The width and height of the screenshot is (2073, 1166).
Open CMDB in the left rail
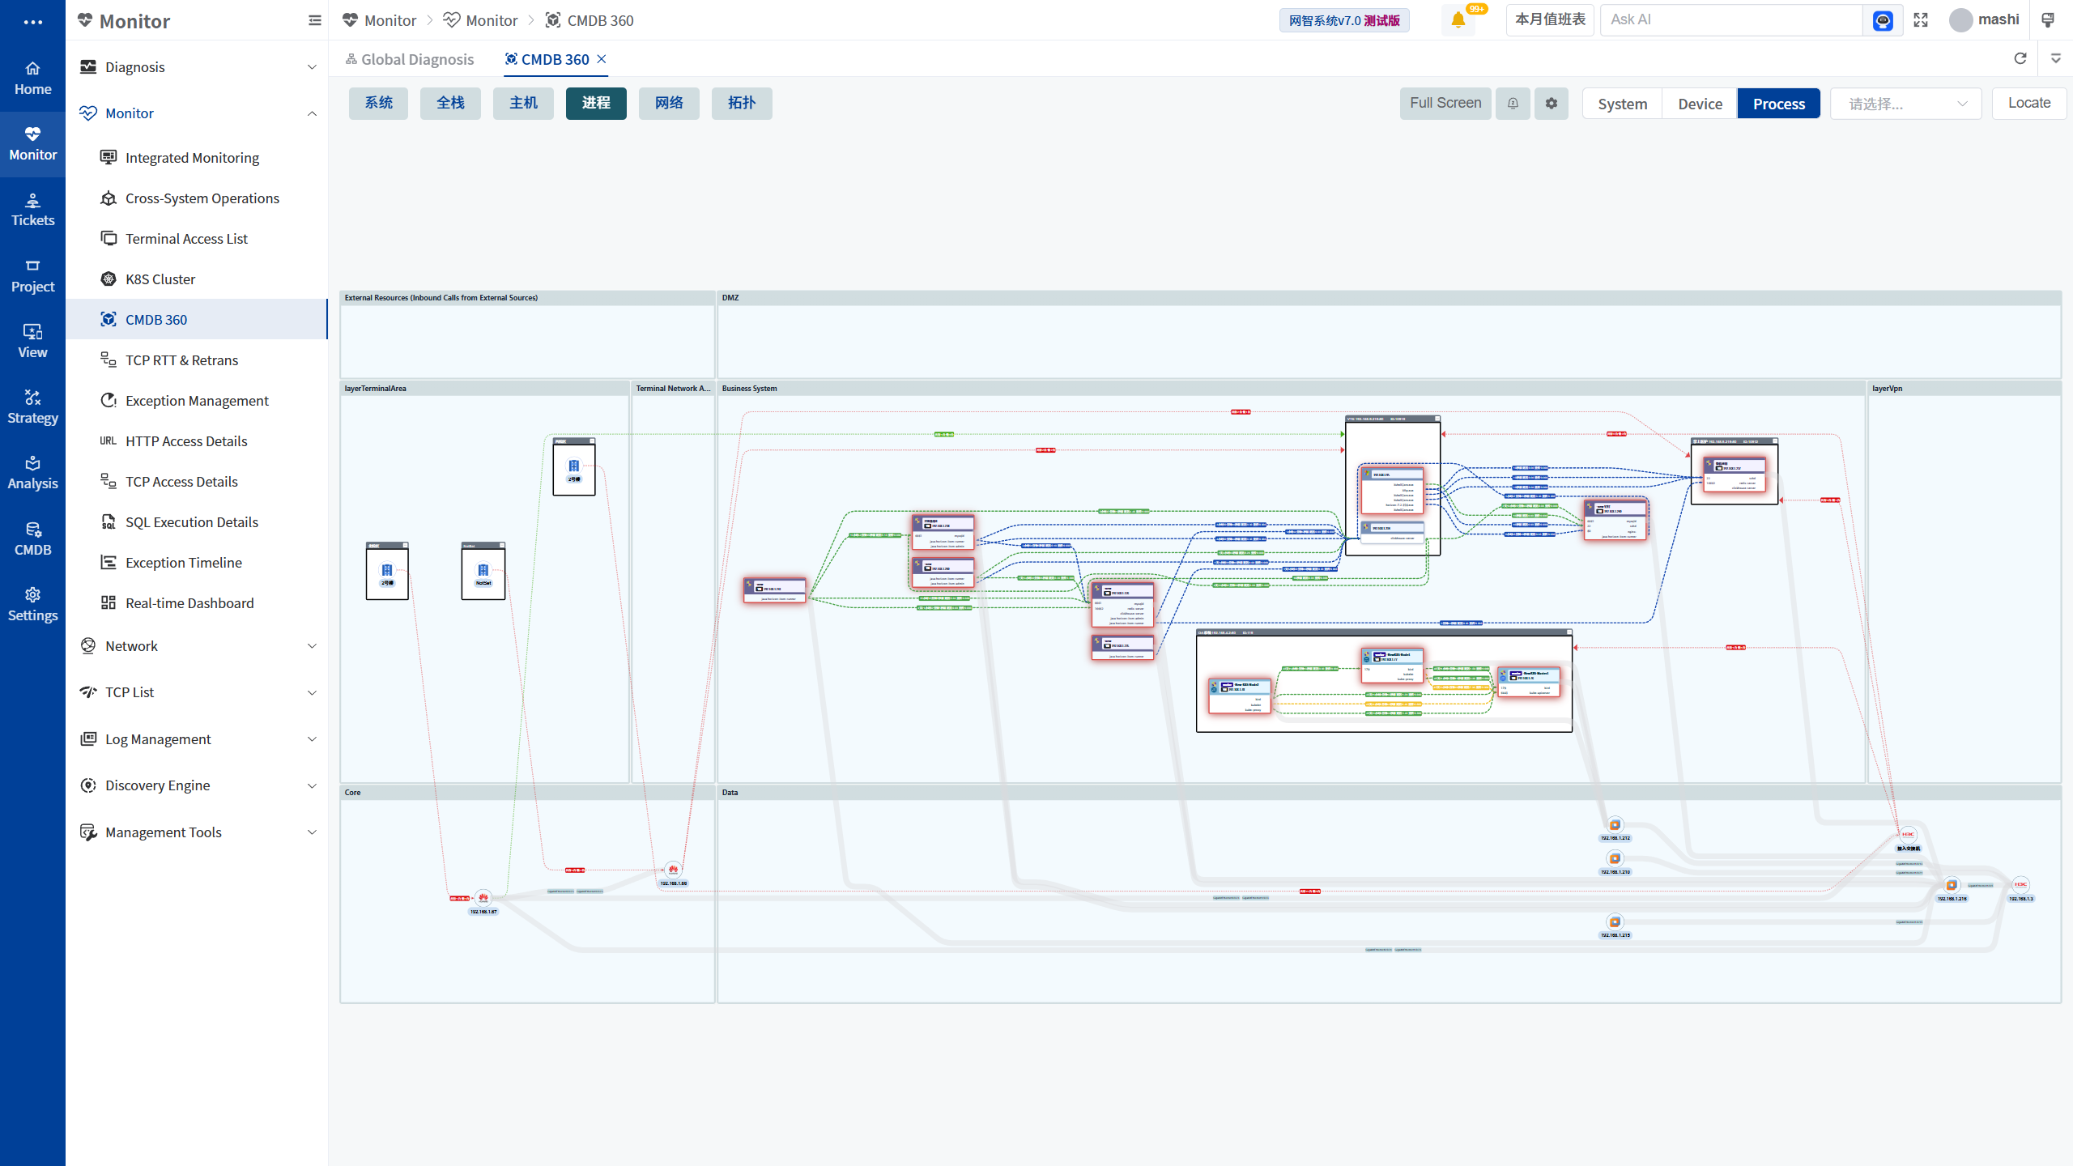[x=32, y=539]
